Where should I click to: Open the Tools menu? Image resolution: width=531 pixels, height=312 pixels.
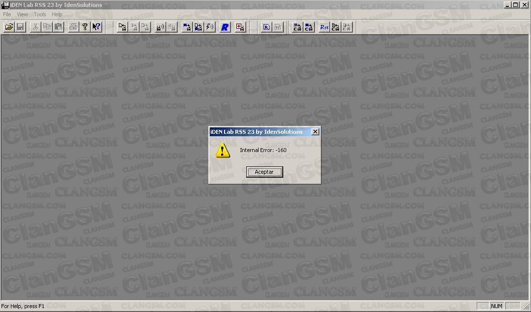[39, 14]
